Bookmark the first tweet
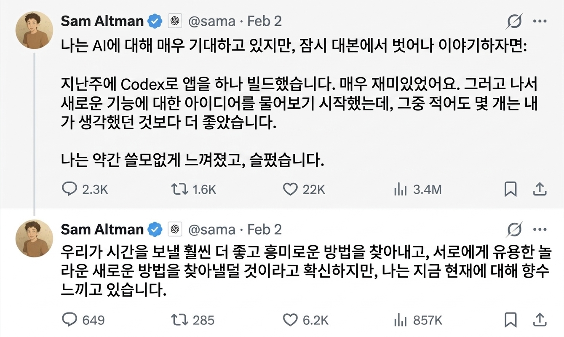 (x=511, y=190)
